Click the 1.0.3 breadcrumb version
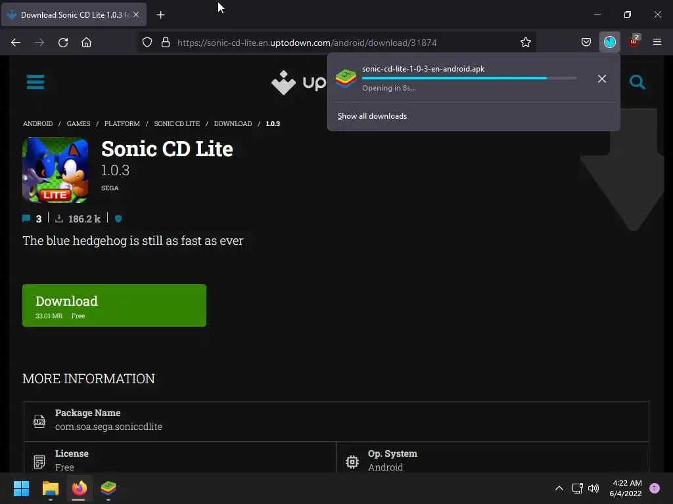This screenshot has width=673, height=504. (273, 123)
